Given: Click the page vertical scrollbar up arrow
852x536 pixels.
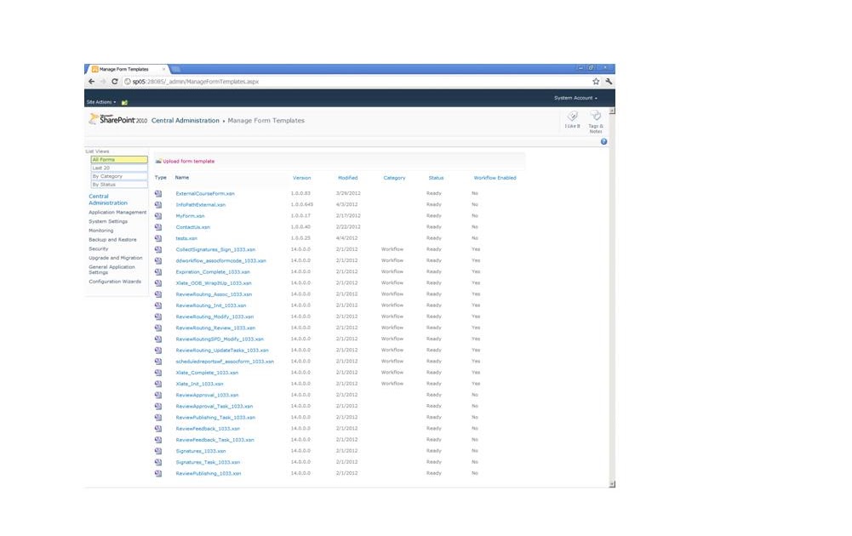Looking at the screenshot, I should click(612, 111).
